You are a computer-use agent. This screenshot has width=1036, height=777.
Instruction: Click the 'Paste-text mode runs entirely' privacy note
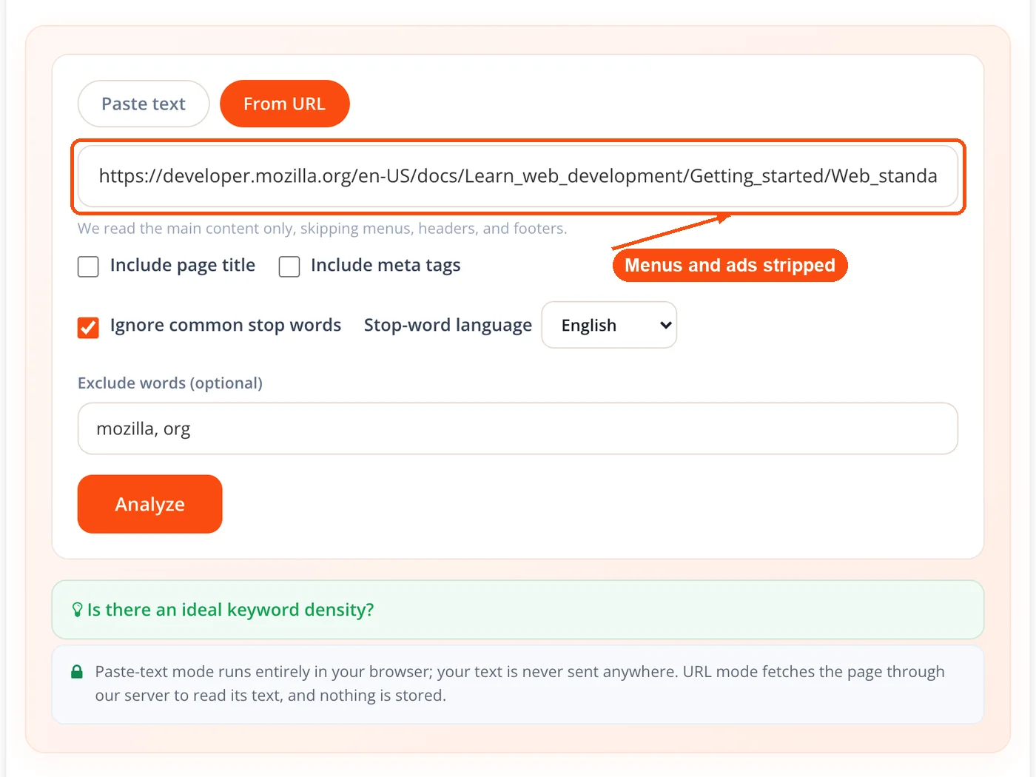[520, 684]
